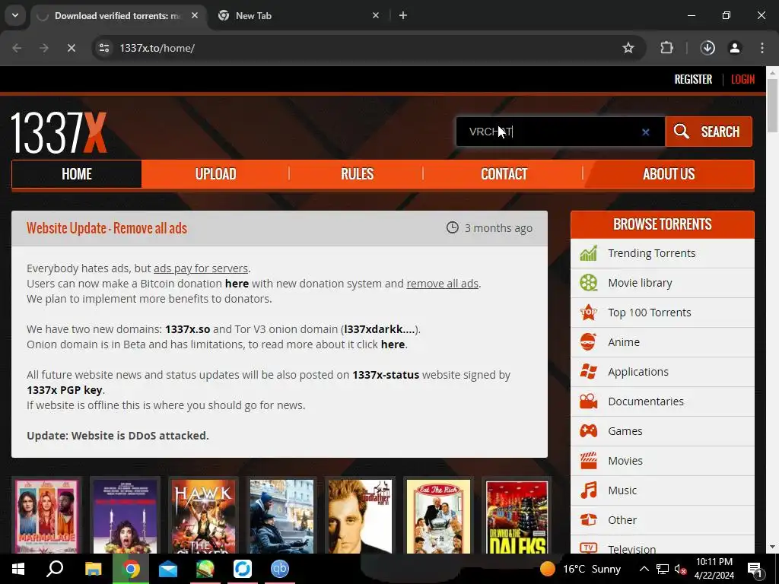The height and width of the screenshot is (584, 779).
Task: Open Chrome downloads icon
Action: [x=707, y=48]
